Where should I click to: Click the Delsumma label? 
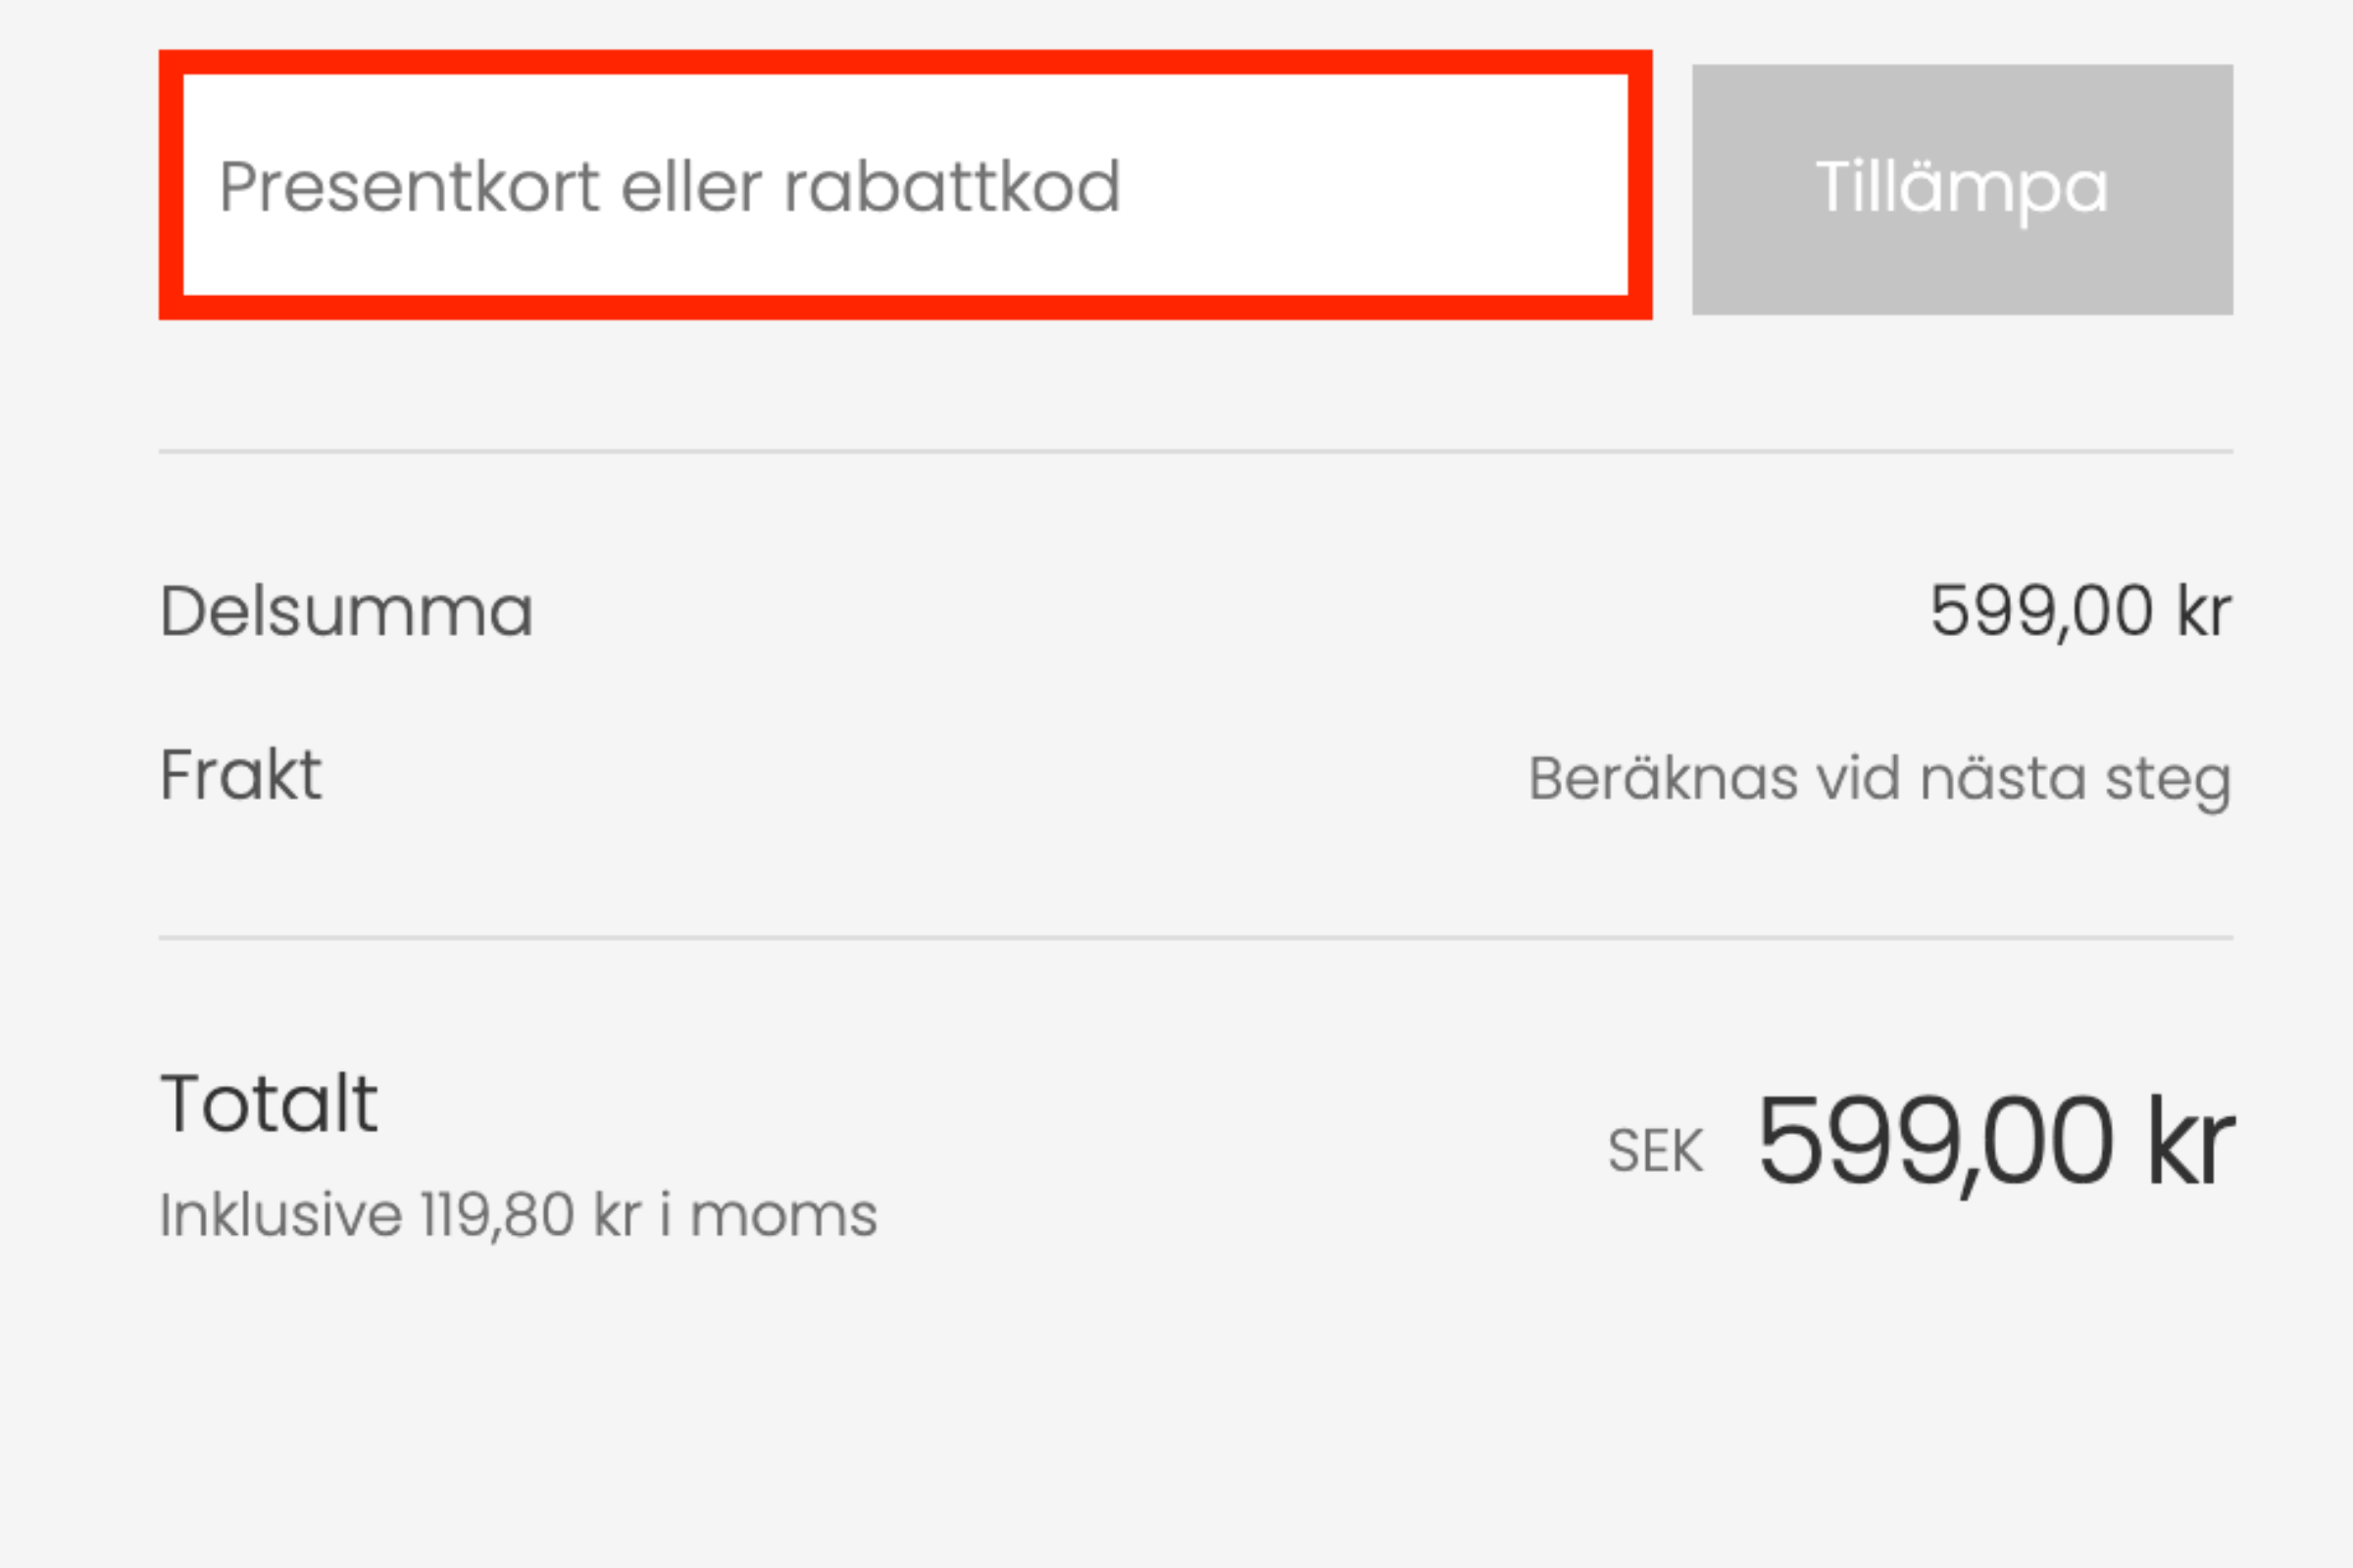pyautogui.click(x=346, y=611)
